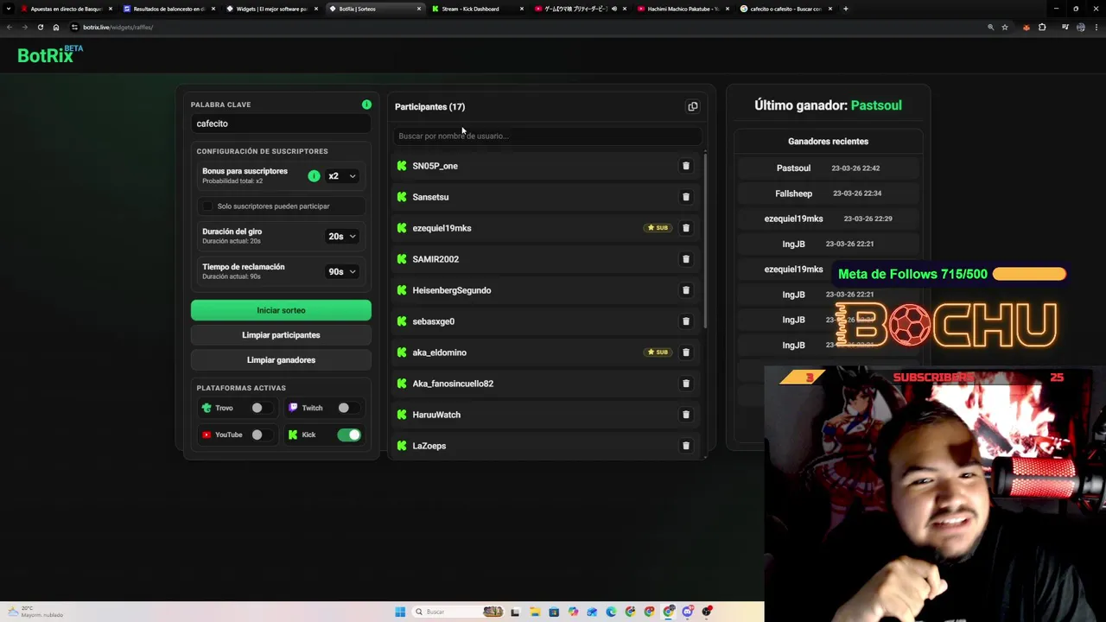Switch to 'Resultados de baloncesto' tab
Image resolution: width=1106 pixels, height=622 pixels.
click(168, 9)
